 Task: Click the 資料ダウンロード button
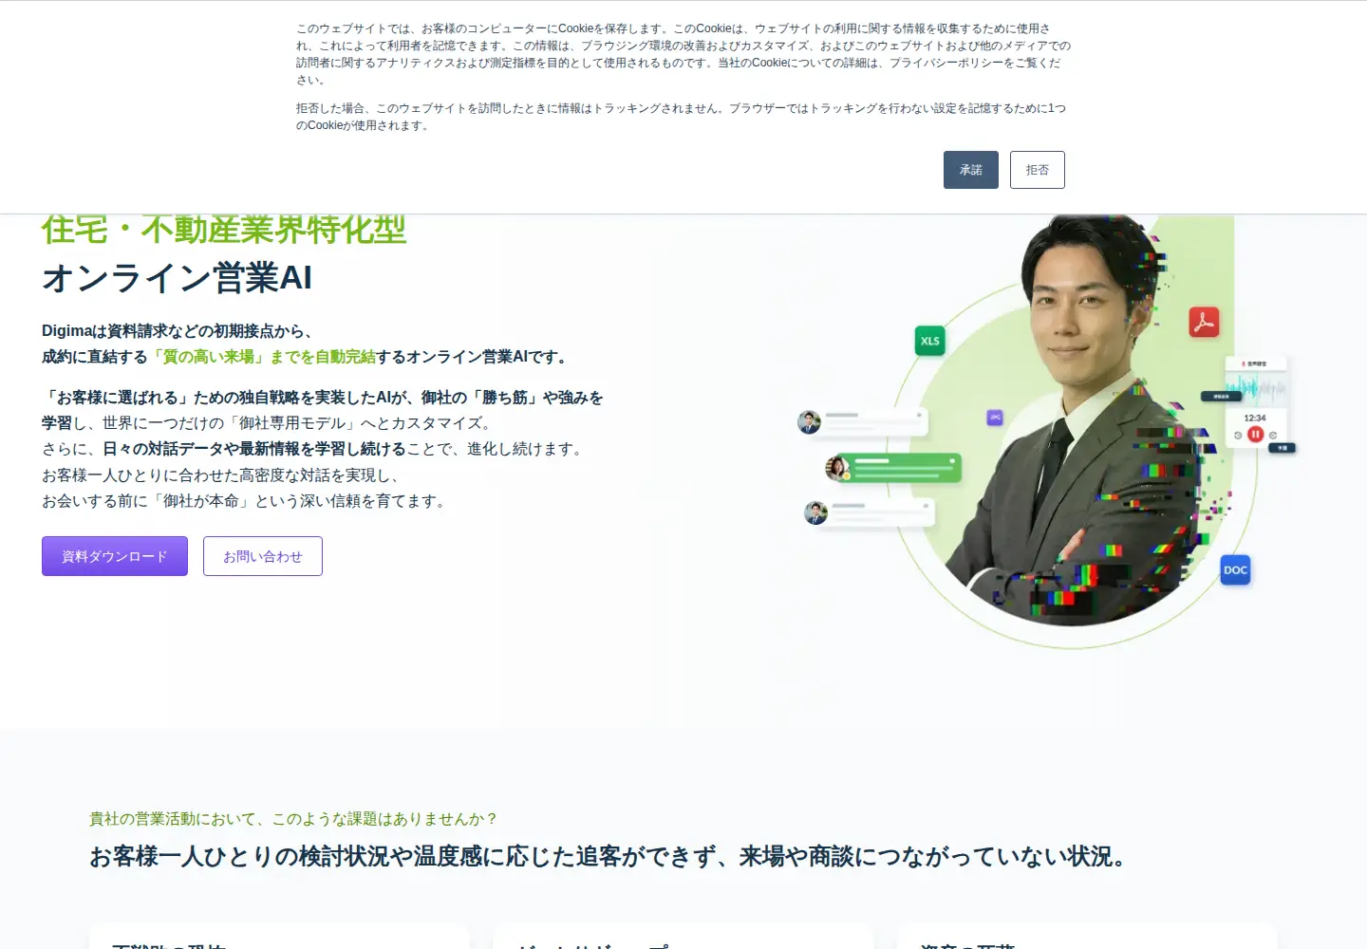tap(115, 556)
